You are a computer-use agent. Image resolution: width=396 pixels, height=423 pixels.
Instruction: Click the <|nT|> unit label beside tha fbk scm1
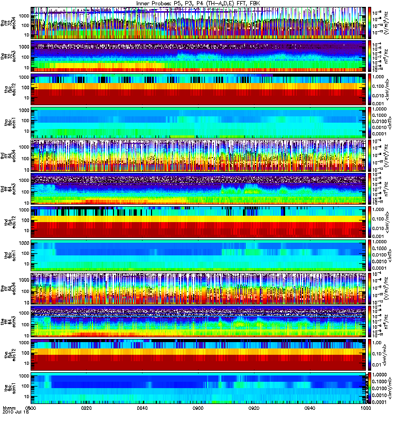click(390, 123)
